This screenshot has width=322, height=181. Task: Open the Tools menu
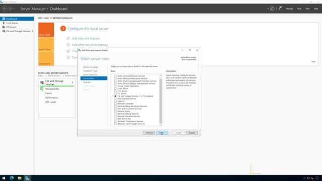point(299,9)
